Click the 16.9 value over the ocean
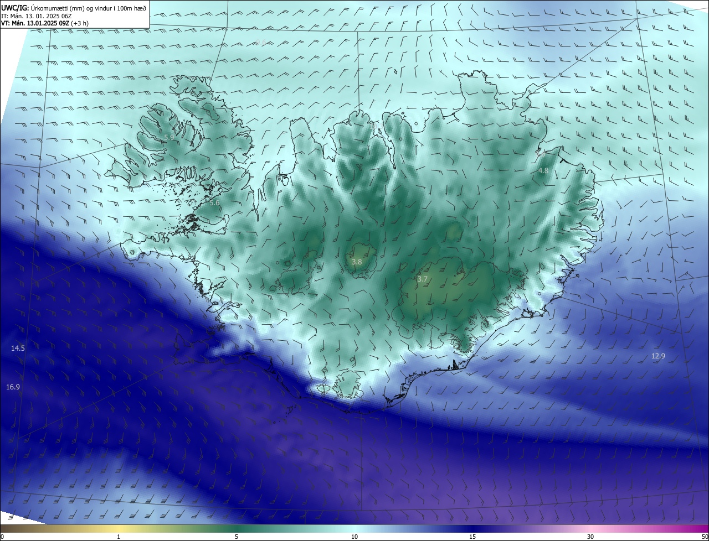709x541 pixels. coord(13,387)
